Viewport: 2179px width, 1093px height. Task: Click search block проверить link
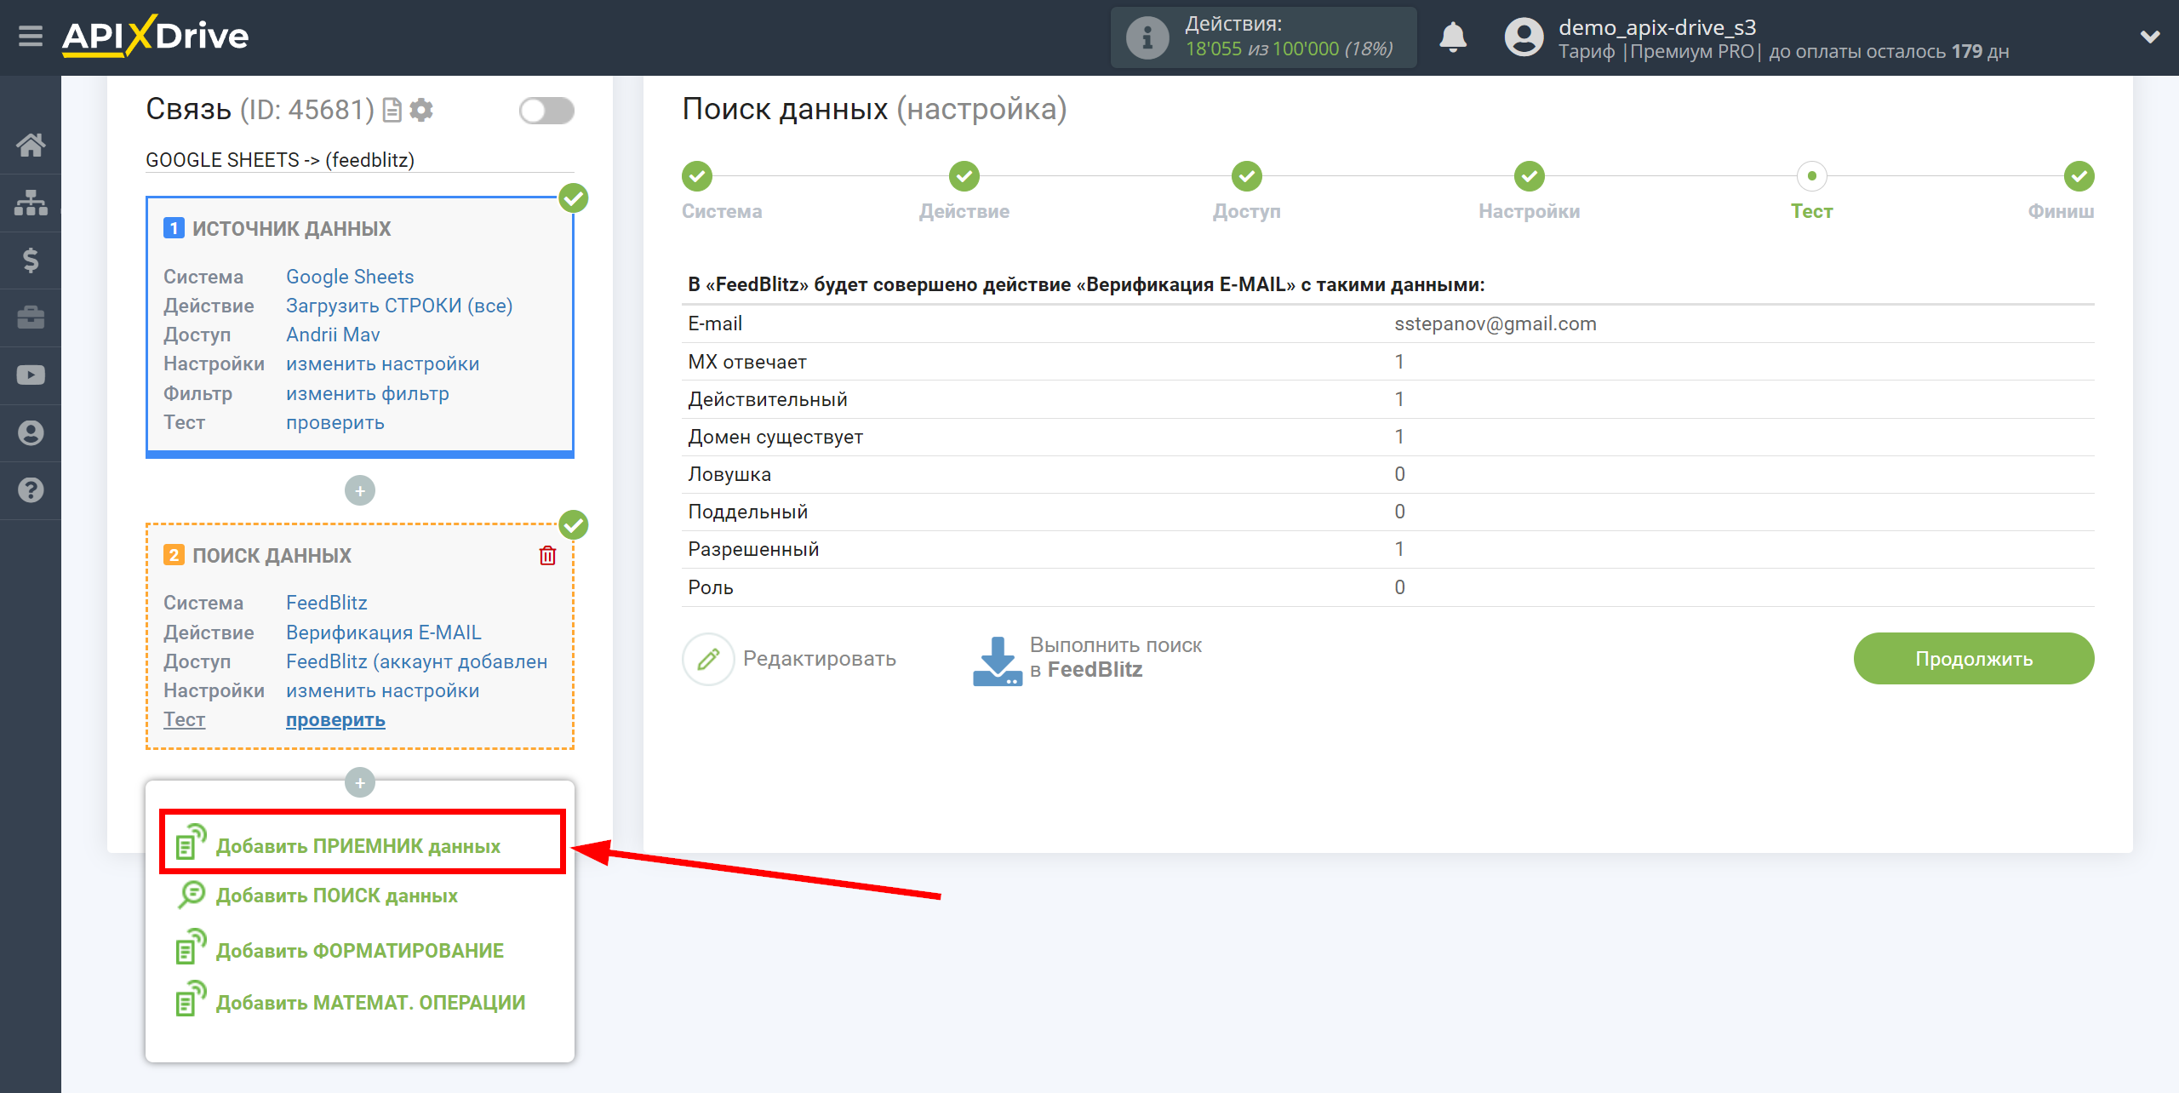[x=335, y=720]
